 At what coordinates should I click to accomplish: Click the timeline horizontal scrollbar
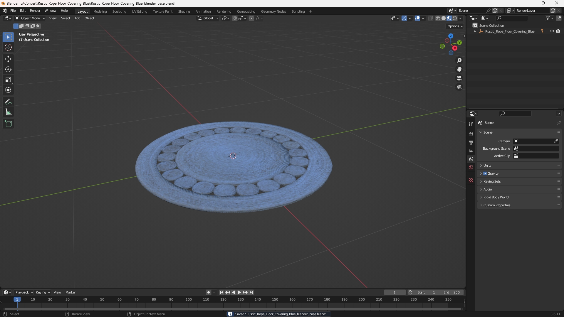[233, 309]
